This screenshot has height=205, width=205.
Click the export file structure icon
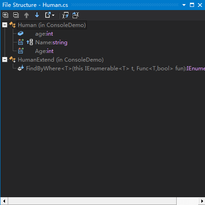coord(47,15)
